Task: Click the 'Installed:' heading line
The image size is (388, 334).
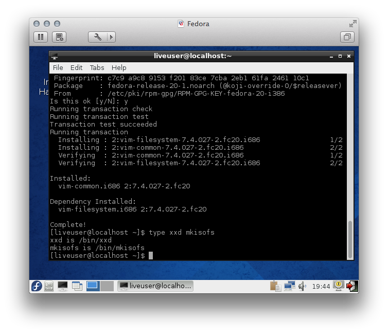Action: 70,179
